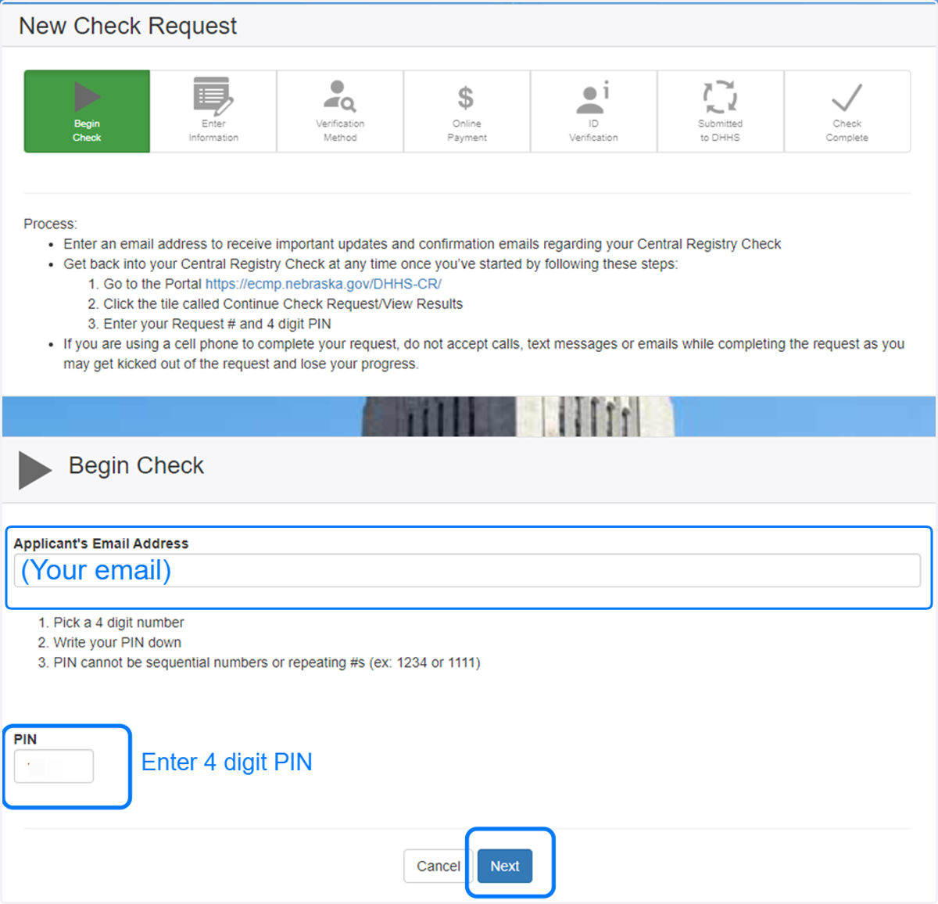
Task: Click the 'New Check Request' page title
Action: click(x=127, y=26)
